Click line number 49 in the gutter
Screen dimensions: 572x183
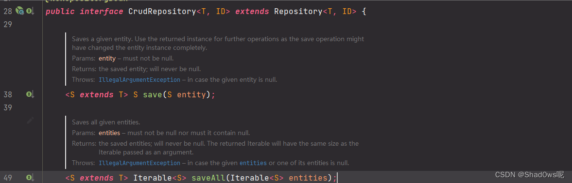pos(8,178)
